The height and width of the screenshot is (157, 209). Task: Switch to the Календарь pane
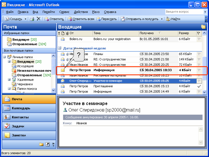coord(29,108)
